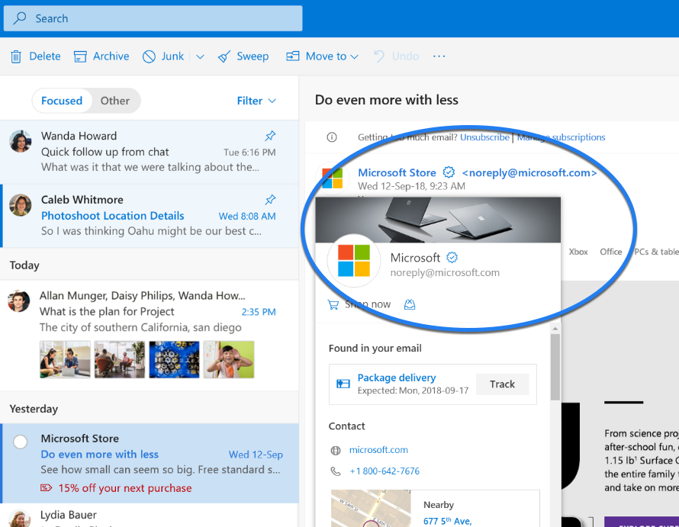Unpin the Wanda Howard message
679x527 pixels.
click(x=270, y=136)
